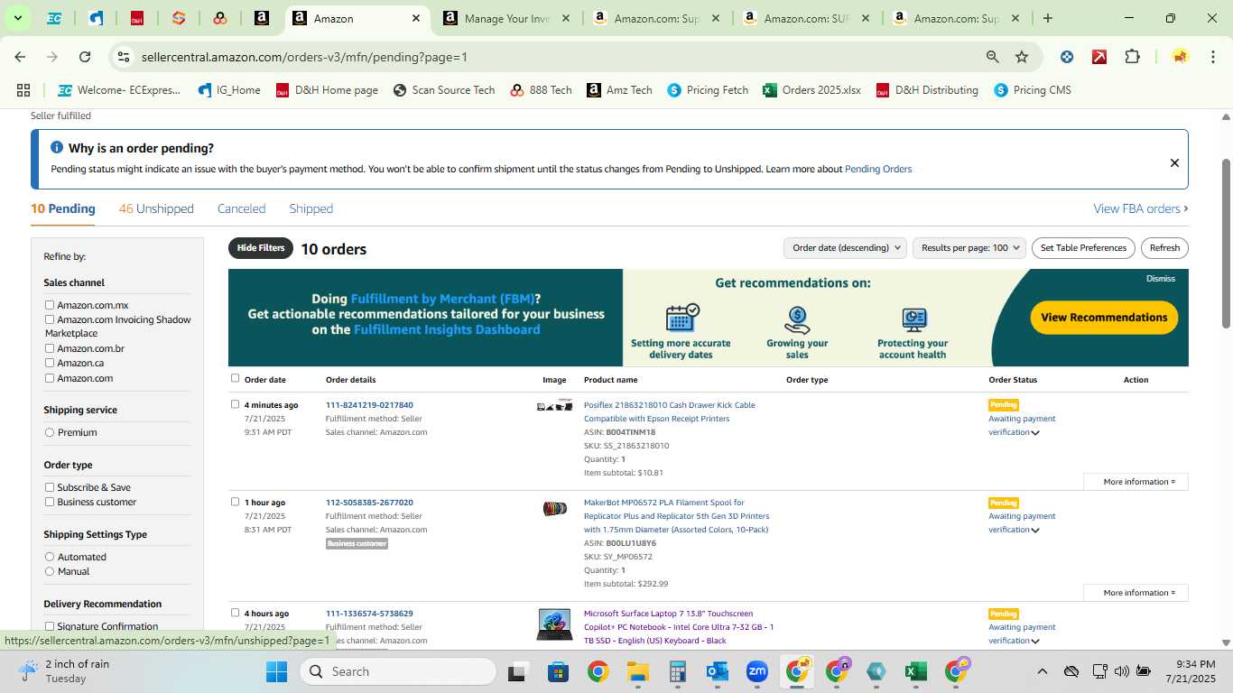Open the page zoom magnifier icon
The image size is (1233, 693).
click(993, 57)
